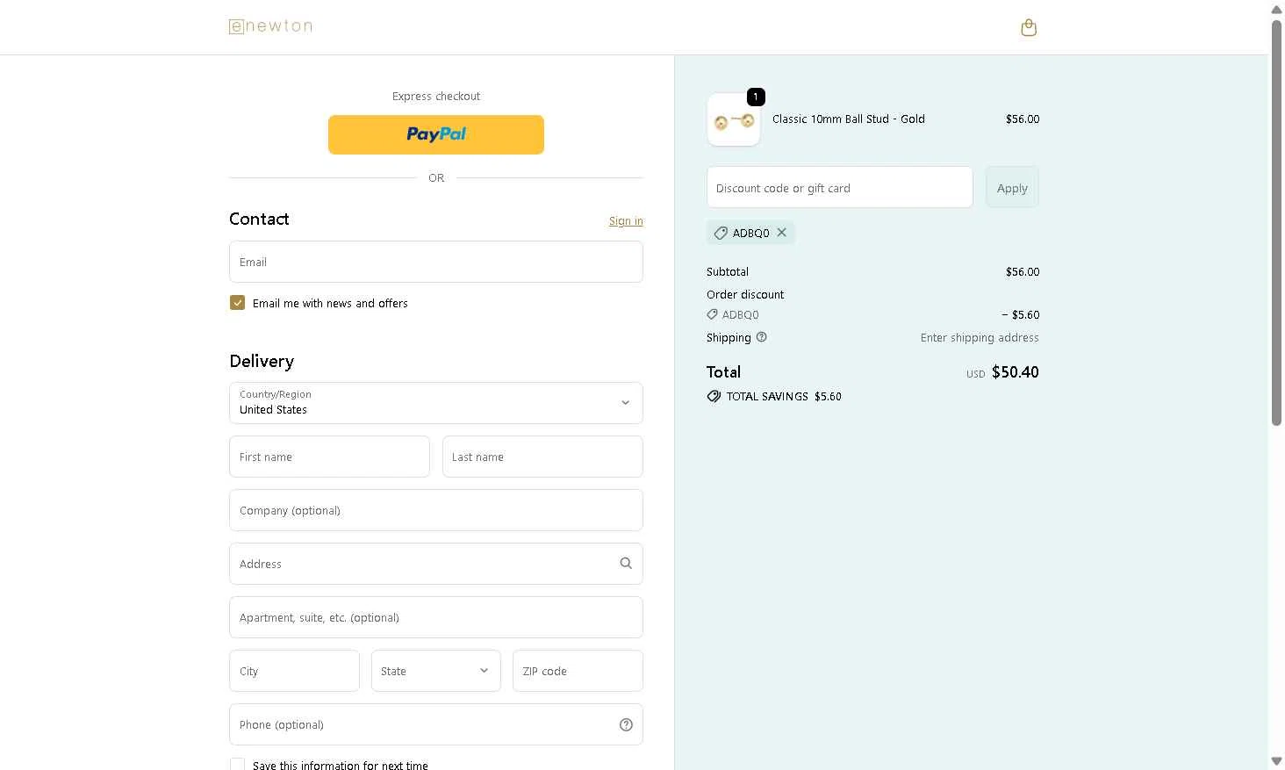Pay with PayPal express checkout
Screen dimensions: 1285x770
(435, 134)
